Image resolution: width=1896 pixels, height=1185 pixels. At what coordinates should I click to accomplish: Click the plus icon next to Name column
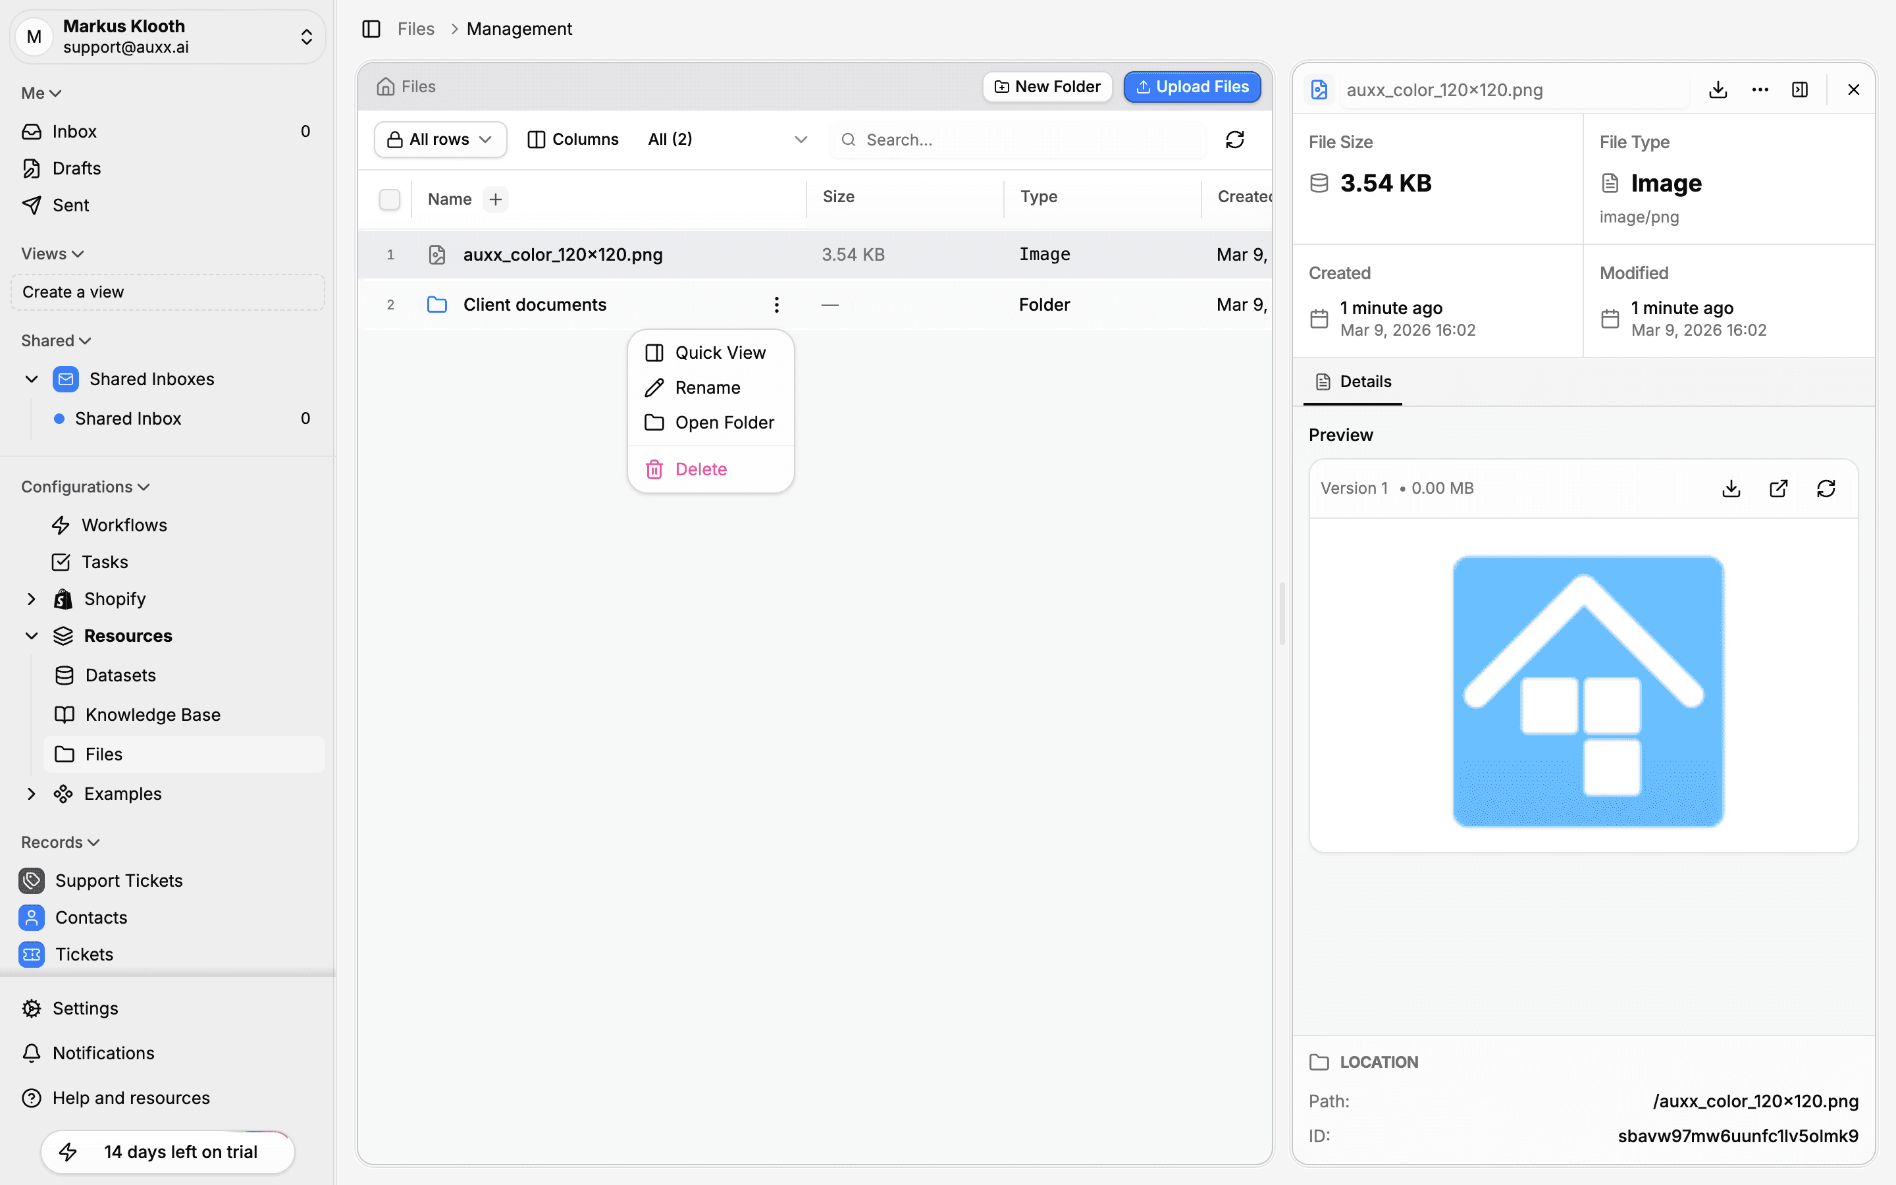(x=495, y=199)
